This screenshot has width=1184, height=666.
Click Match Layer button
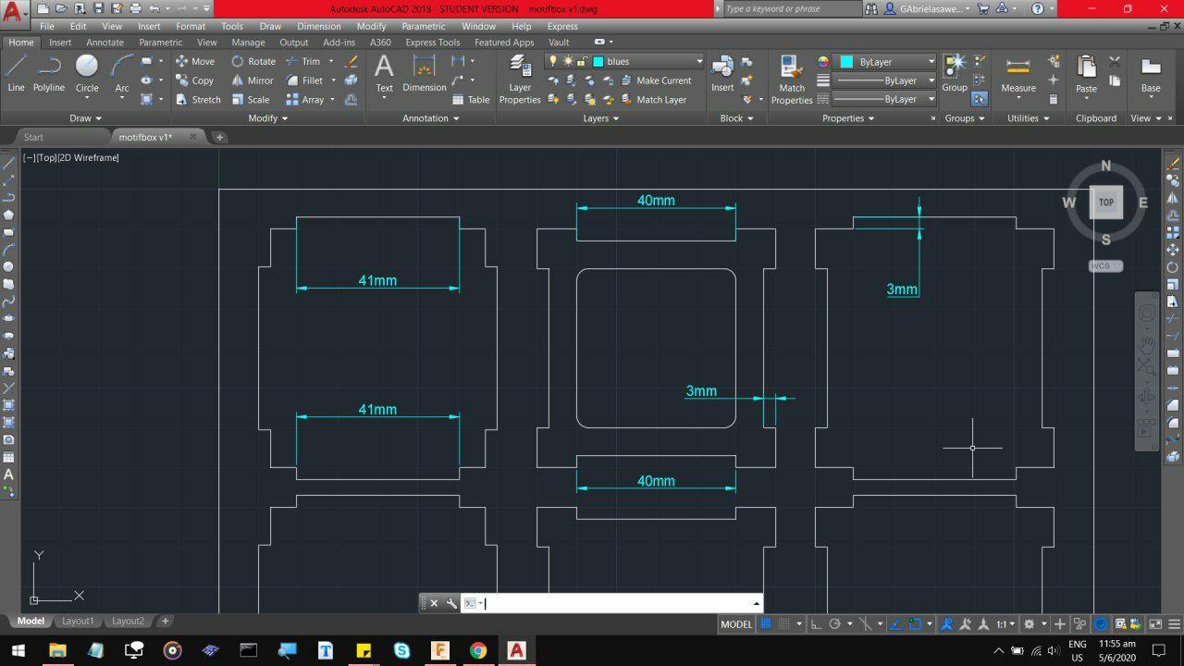click(x=652, y=100)
